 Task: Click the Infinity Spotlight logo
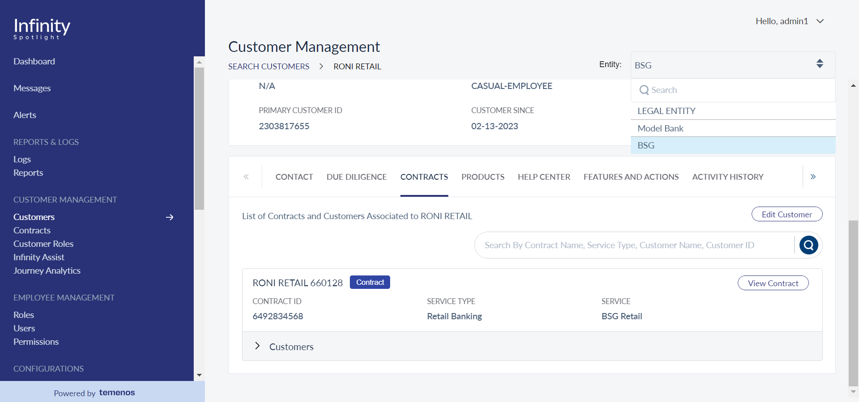[x=42, y=28]
